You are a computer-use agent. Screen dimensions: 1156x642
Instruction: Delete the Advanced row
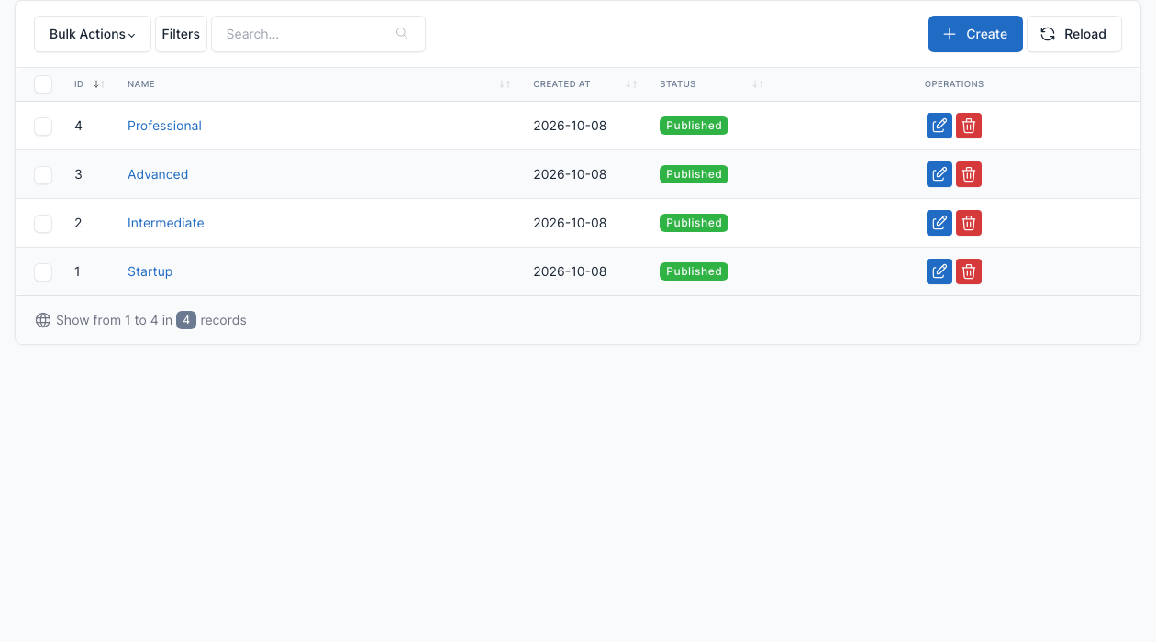(x=969, y=174)
